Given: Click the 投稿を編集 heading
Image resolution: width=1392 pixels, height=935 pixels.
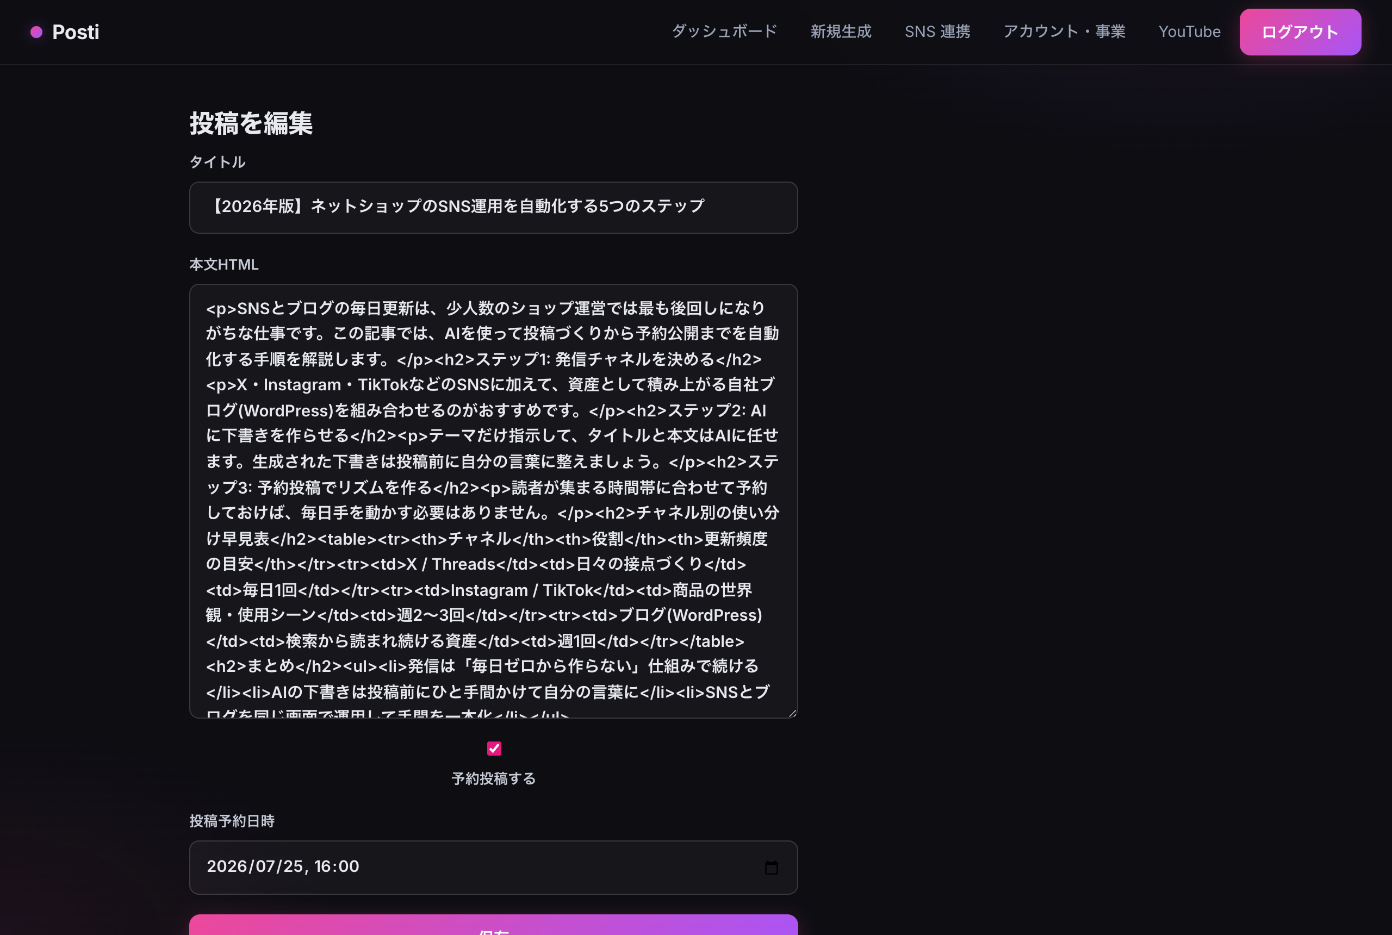Looking at the screenshot, I should pos(251,123).
